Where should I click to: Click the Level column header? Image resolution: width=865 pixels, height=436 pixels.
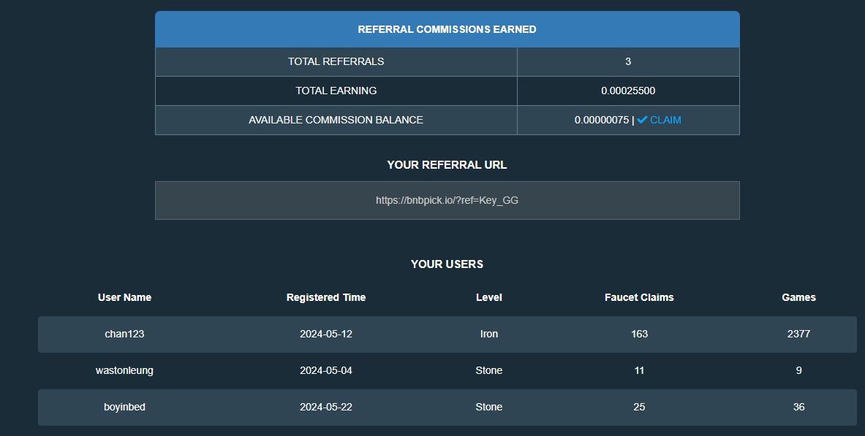(x=488, y=297)
